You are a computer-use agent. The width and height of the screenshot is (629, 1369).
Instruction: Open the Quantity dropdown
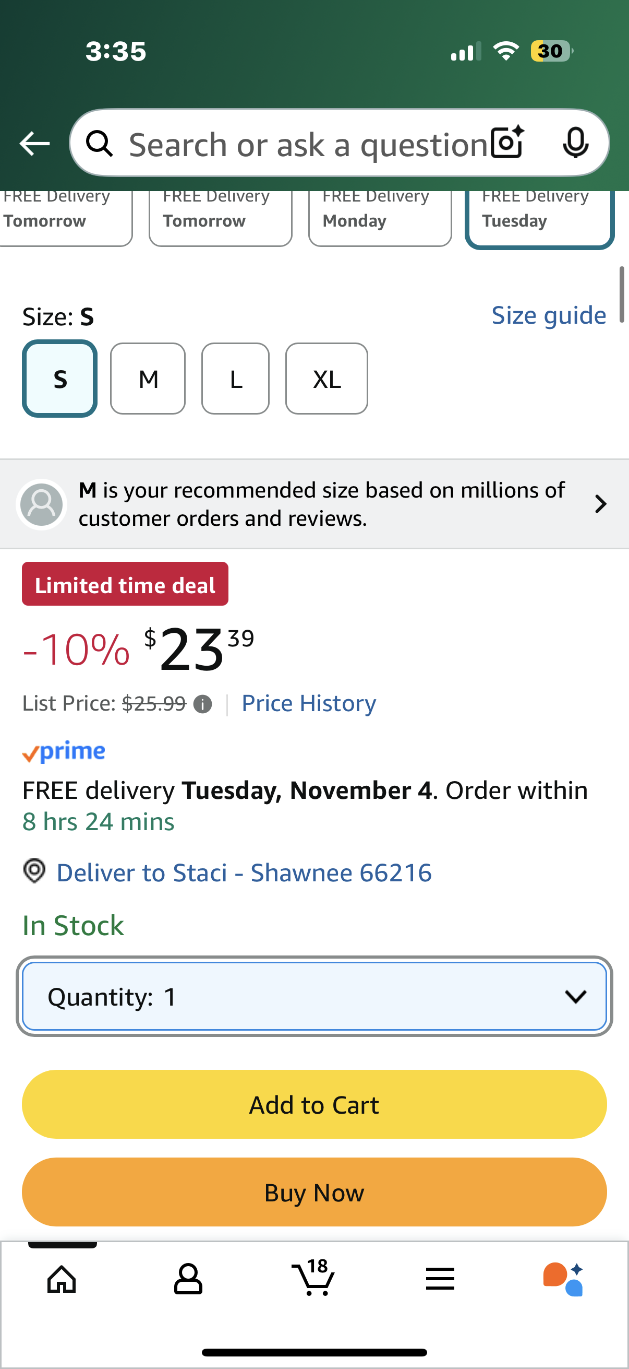(314, 996)
